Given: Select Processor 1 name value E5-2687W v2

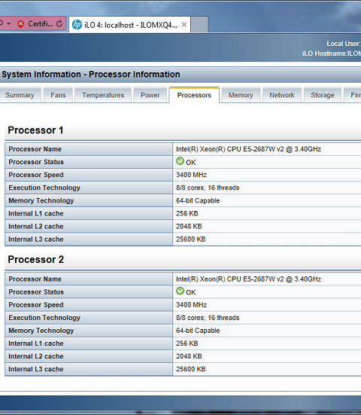Looking at the screenshot, I should [248, 149].
